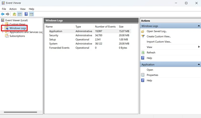Click Open under the Application section
This screenshot has width=201, height=118.
pyautogui.click(x=150, y=70)
